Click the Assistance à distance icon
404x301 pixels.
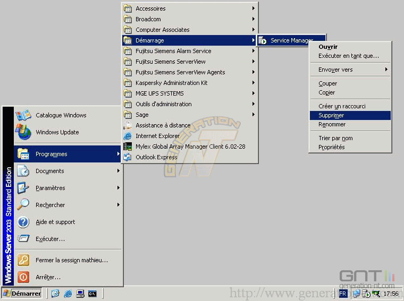point(128,125)
